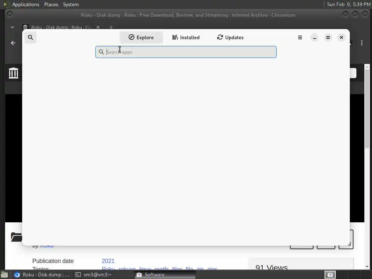Switch to the Explore tab
Viewport: 372px width, 279px height.
[141, 37]
